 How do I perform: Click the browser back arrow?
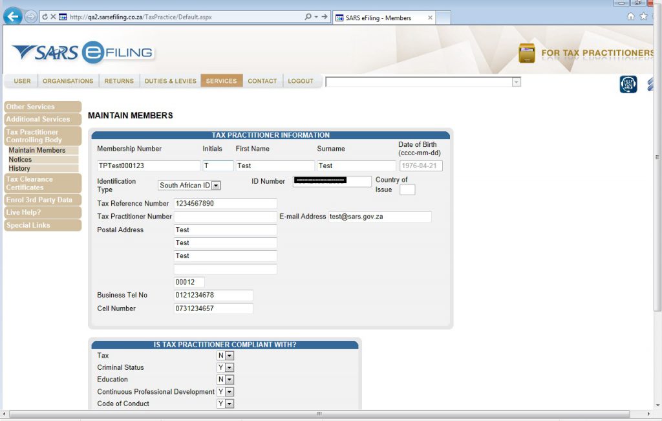tap(13, 15)
